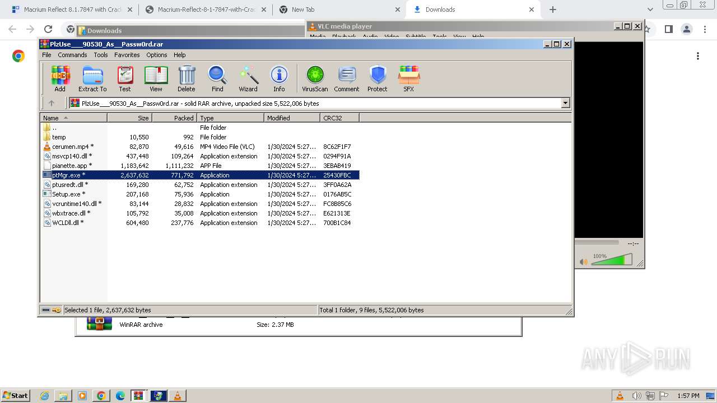The height and width of the screenshot is (403, 717).
Task: Open the Comment tool
Action: pos(347,78)
